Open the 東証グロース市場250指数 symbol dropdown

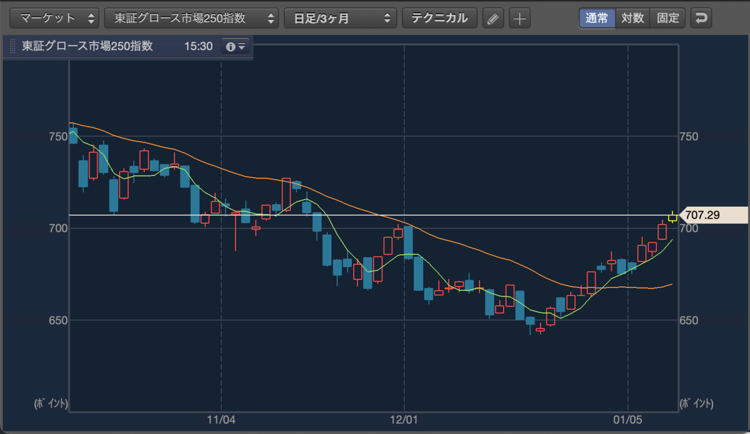(191, 18)
